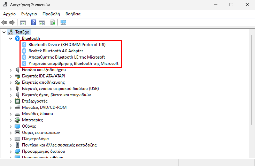
Task: Select the Ελεγκτές ήχου, βίντεο και παιχνιδιών label
Action: point(56,95)
